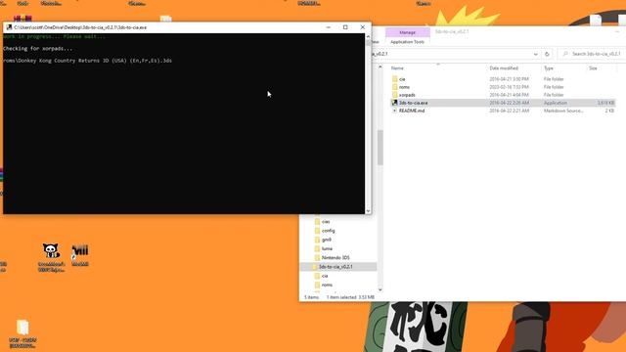This screenshot has width=626, height=352.
Task: Open the Application Tools tab
Action: coord(407,42)
